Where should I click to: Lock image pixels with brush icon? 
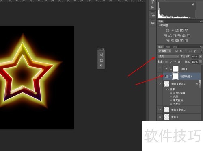click(x=171, y=62)
